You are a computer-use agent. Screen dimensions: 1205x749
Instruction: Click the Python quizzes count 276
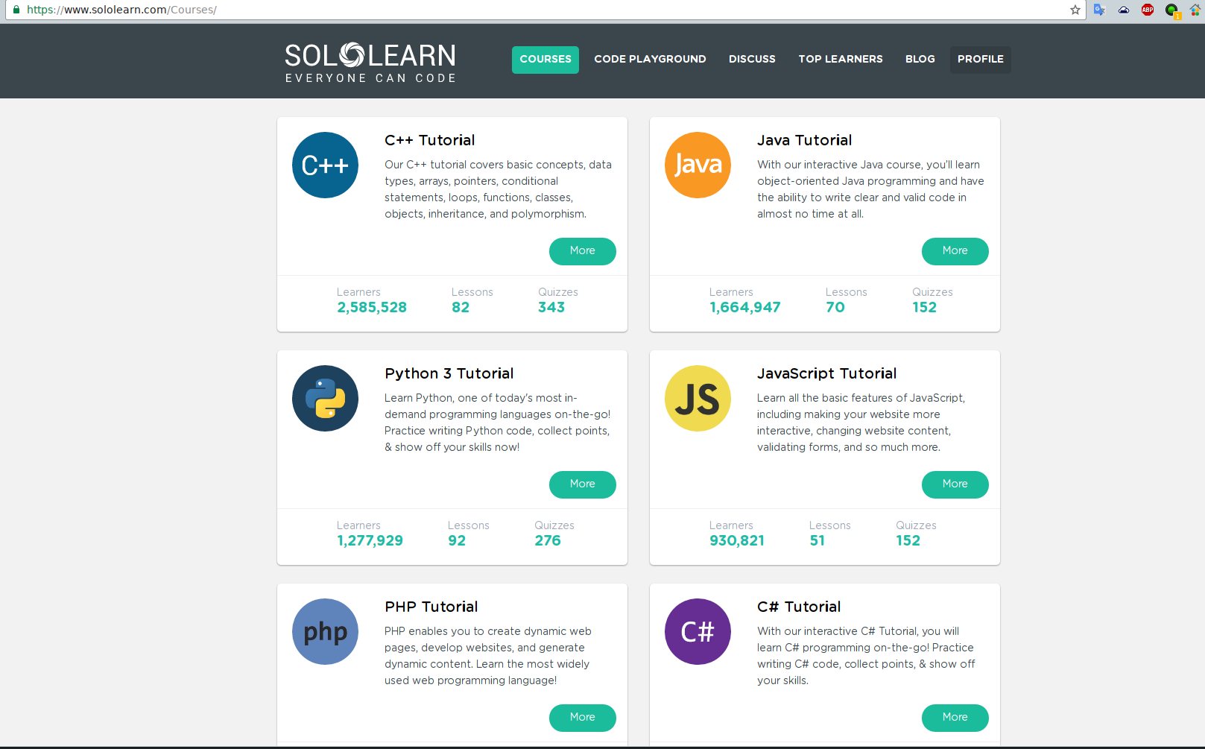[548, 540]
